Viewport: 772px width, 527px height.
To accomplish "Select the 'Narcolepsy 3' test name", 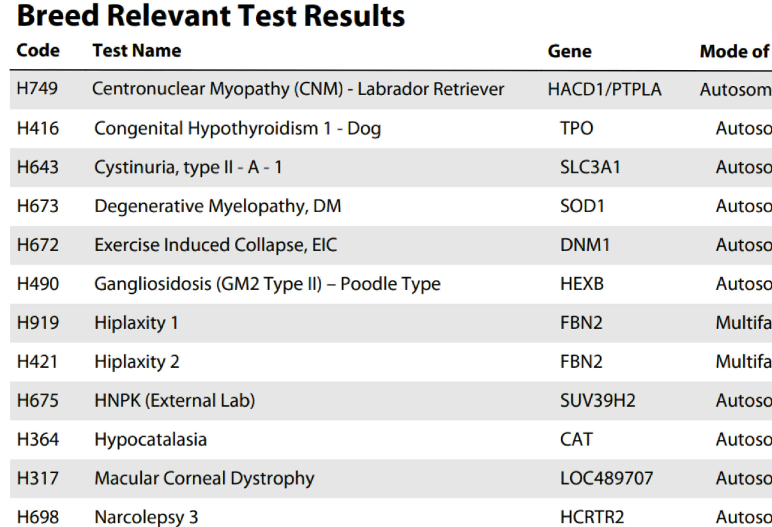I will click(146, 517).
